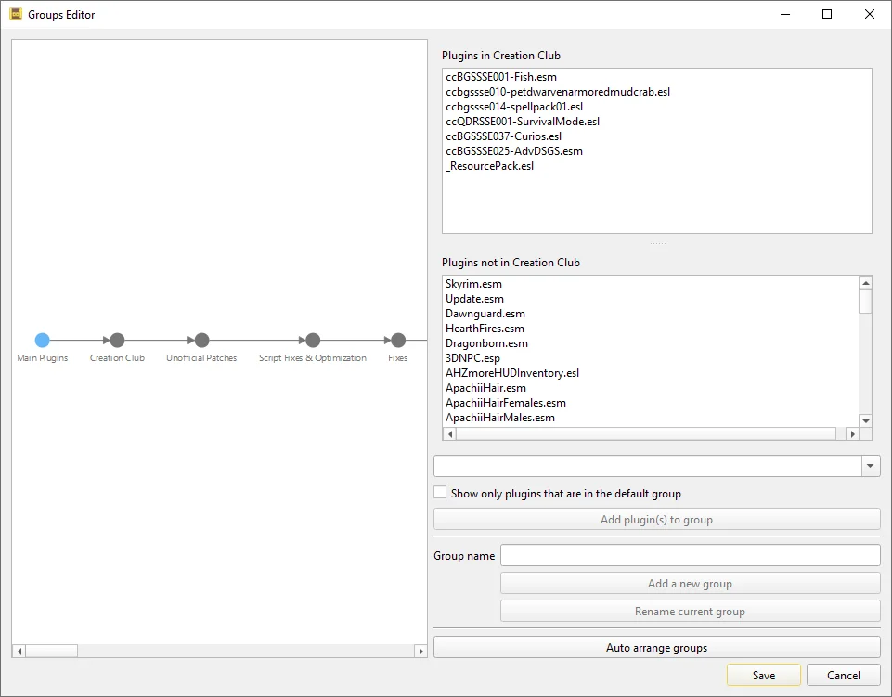
Task: Select ApachiiHairFemales.esm plugin
Action: tap(506, 402)
